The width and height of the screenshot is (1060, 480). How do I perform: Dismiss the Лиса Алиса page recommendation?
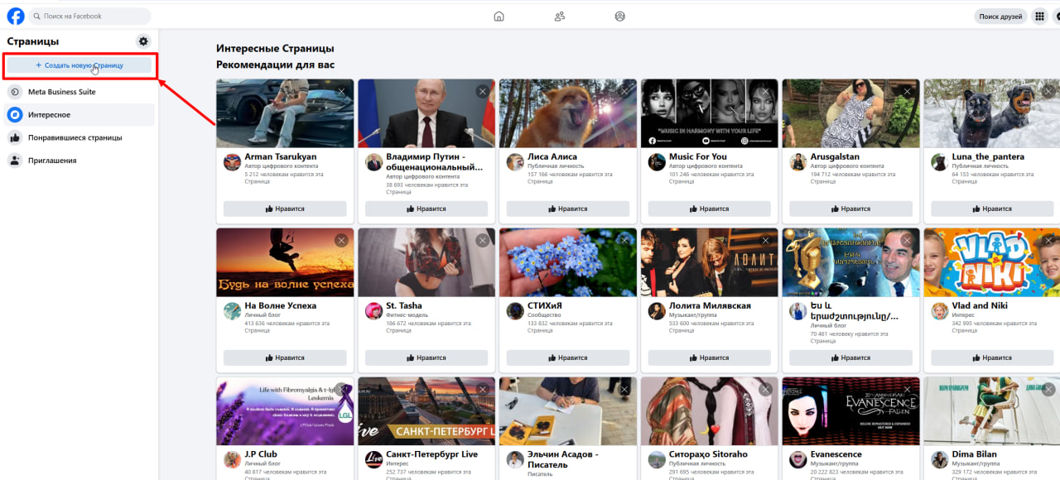point(624,91)
